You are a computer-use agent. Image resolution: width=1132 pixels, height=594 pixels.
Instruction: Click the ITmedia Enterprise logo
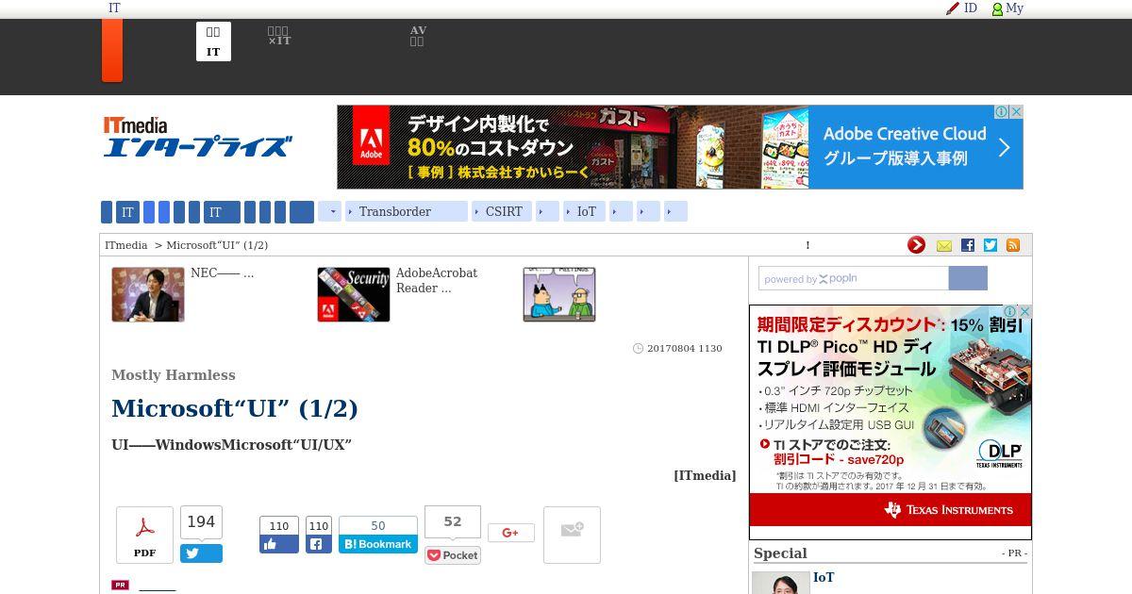197,137
